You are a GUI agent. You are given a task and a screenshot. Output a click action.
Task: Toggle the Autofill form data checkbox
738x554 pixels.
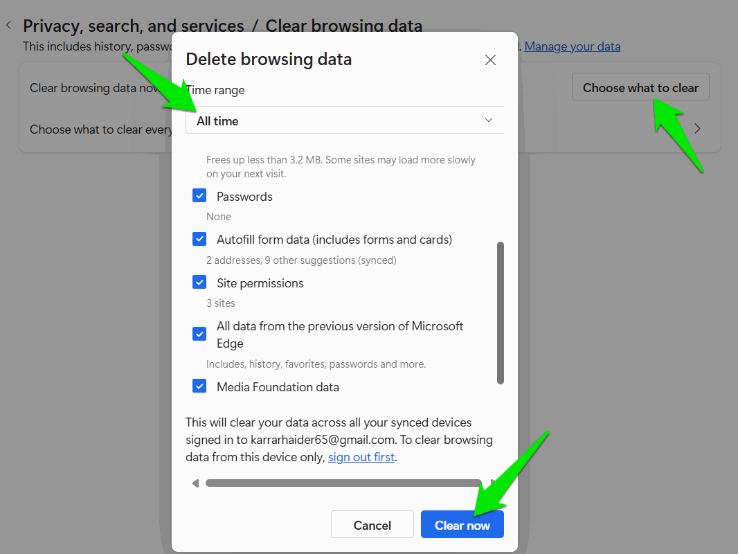pos(199,239)
